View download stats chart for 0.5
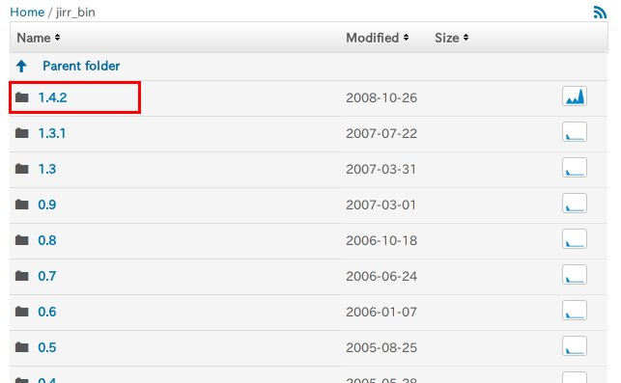This screenshot has height=383, width=621. point(575,346)
